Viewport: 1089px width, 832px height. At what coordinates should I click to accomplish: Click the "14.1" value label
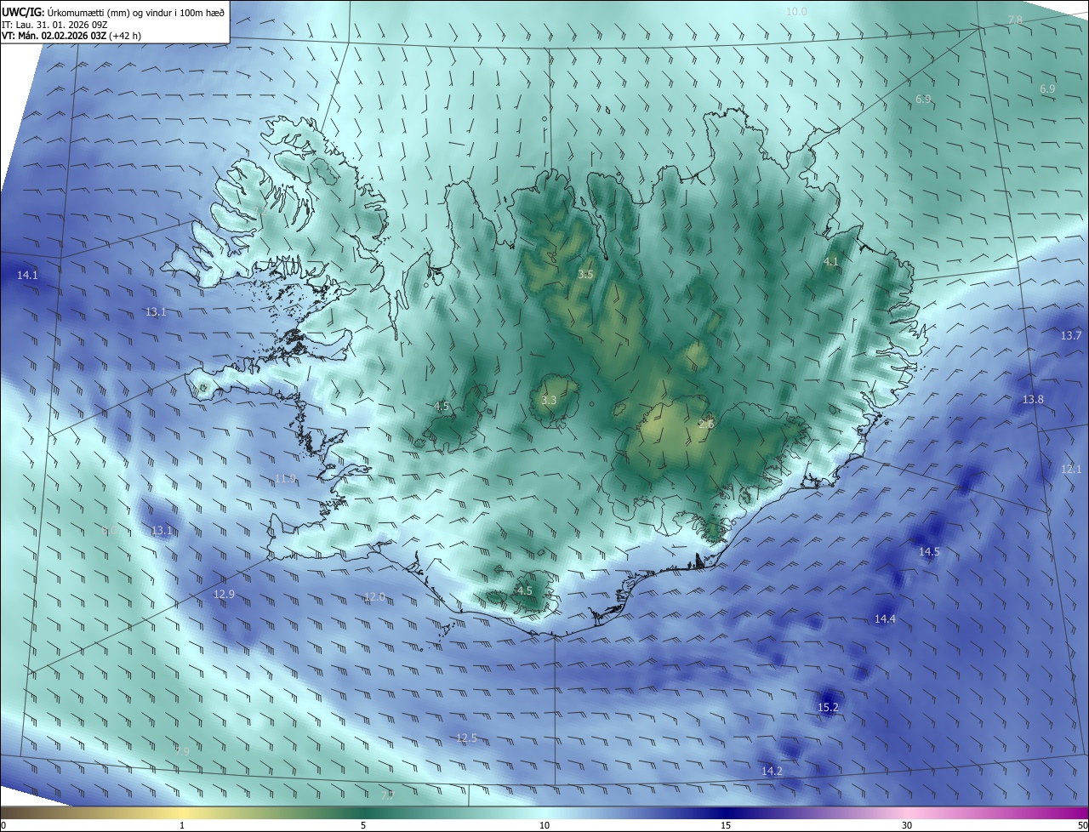point(27,276)
